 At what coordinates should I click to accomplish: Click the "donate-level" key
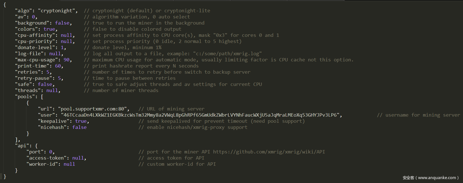click(35, 47)
